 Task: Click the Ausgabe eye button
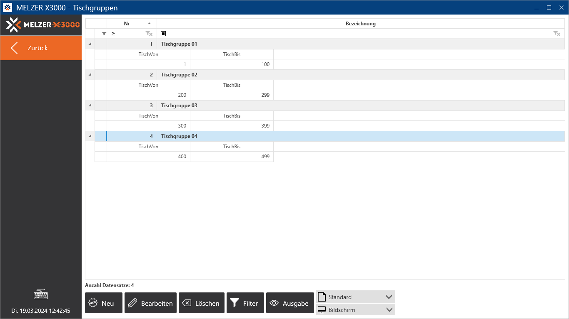click(x=290, y=303)
